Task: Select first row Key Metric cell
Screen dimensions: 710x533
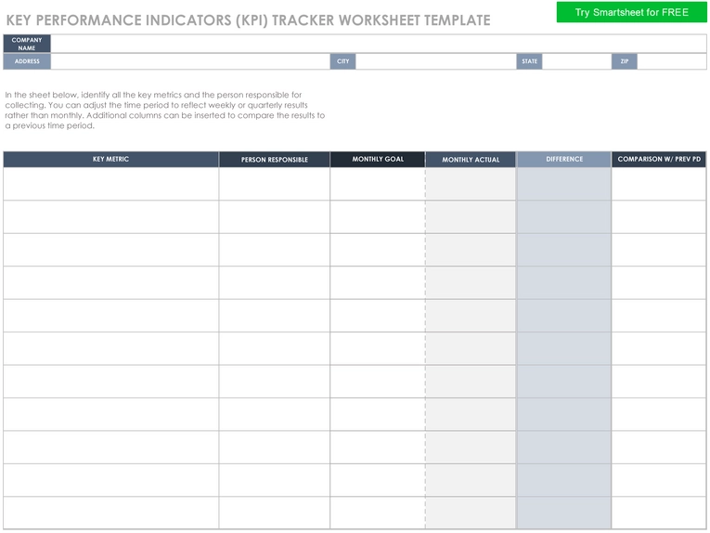Action: [x=111, y=184]
